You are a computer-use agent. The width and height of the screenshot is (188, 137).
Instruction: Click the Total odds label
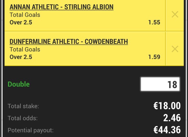23,118
